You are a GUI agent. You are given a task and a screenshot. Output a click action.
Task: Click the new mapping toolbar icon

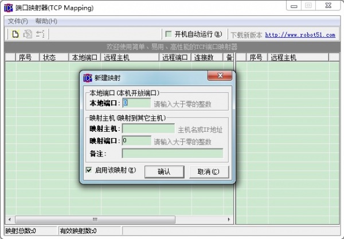pos(15,34)
